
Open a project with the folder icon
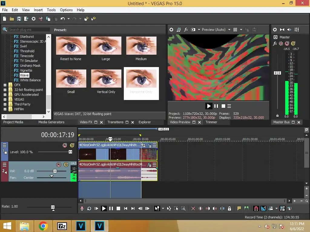coord(12,19)
